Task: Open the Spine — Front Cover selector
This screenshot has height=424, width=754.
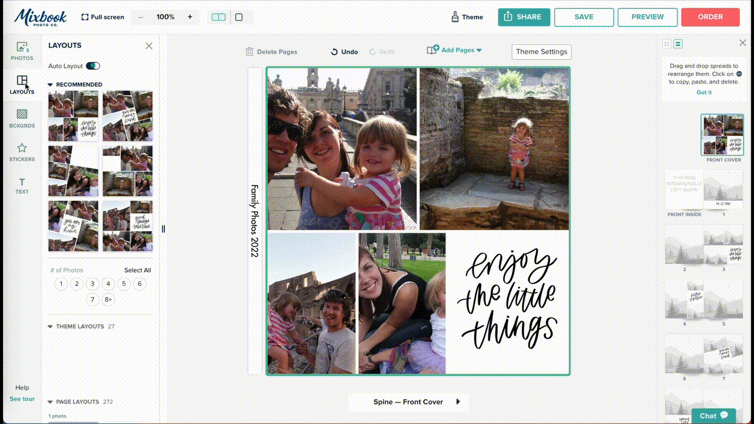Action: [x=408, y=402]
